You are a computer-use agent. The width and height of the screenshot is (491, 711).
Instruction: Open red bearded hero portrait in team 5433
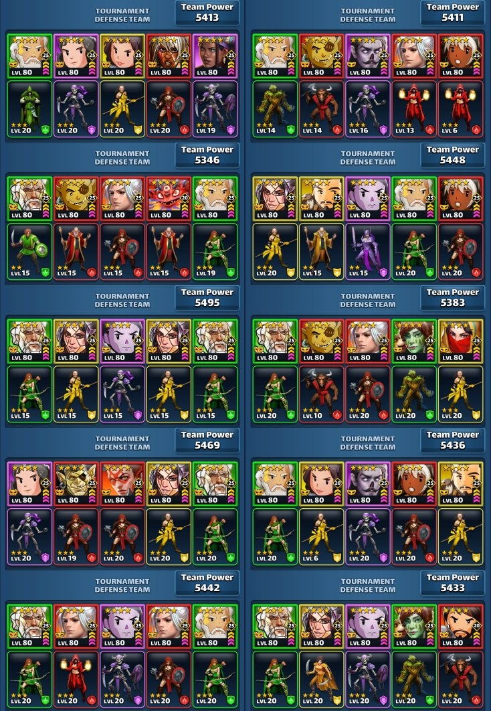coord(461,626)
